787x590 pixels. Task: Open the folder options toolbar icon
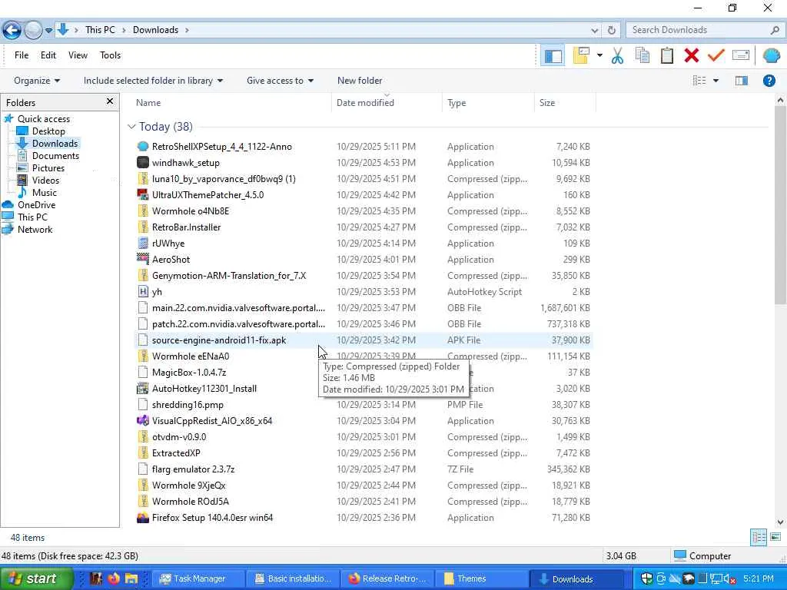coord(581,55)
